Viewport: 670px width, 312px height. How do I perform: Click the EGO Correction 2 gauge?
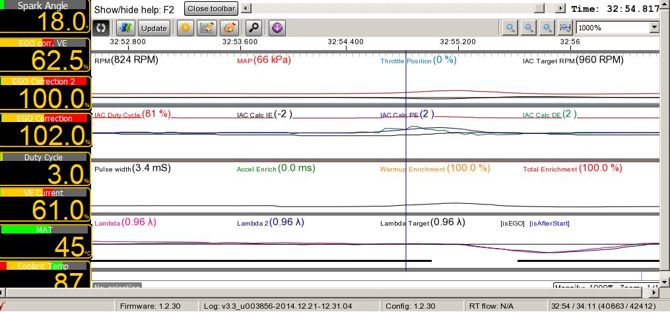pyautogui.click(x=45, y=92)
